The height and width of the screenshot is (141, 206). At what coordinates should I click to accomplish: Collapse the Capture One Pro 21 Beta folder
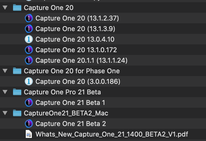(x=5, y=92)
